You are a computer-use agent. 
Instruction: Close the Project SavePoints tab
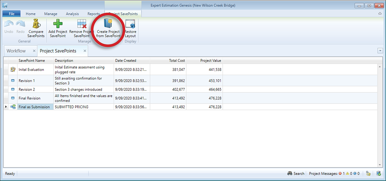85,51
